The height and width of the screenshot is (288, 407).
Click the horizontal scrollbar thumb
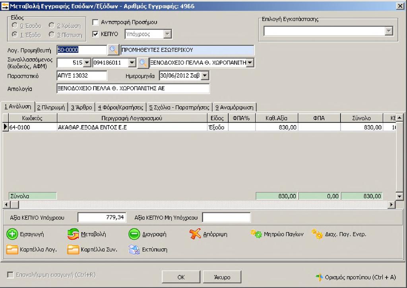15,205
